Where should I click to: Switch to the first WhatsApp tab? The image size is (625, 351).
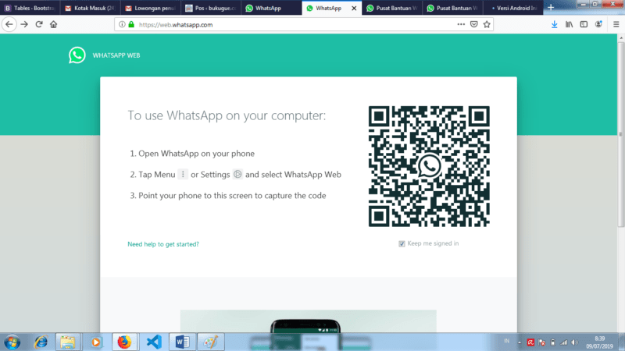(271, 8)
